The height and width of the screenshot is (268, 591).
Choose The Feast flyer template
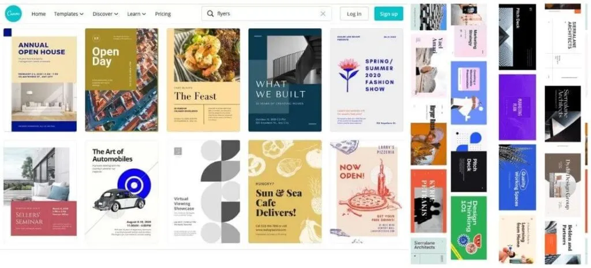(x=204, y=80)
